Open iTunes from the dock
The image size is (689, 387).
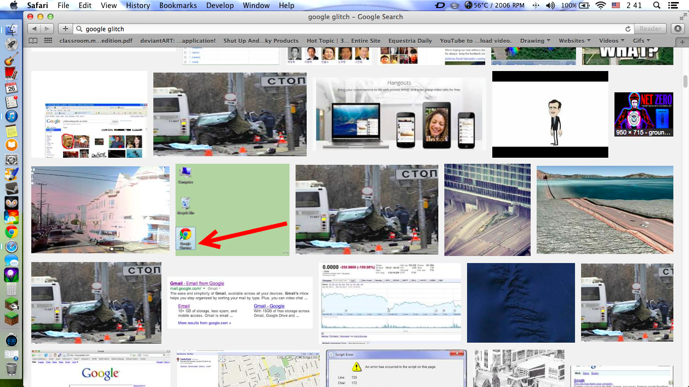[x=11, y=116]
